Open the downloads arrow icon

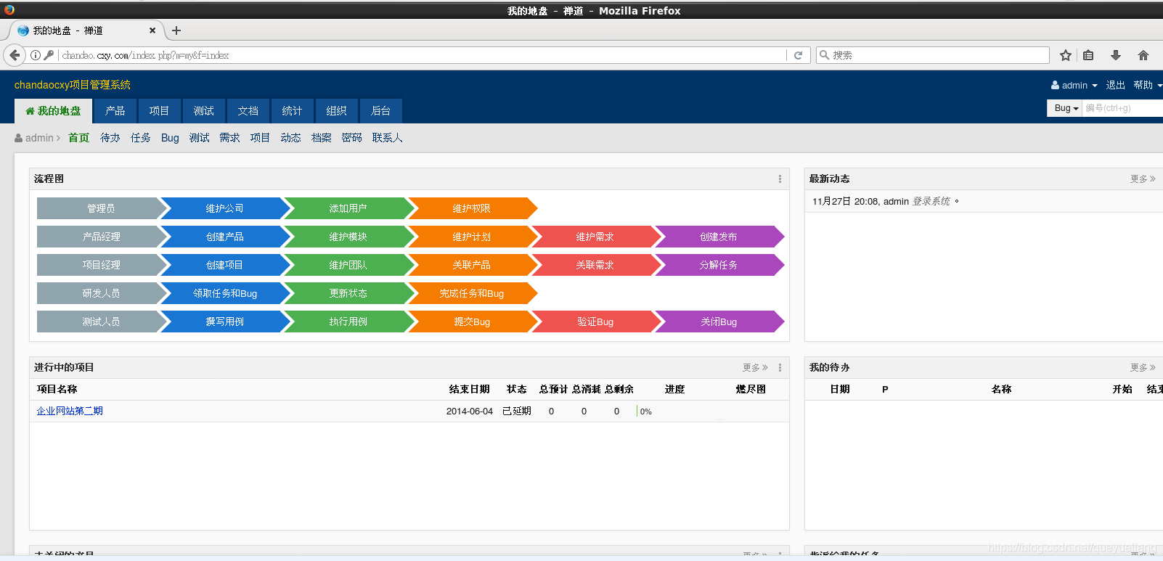click(x=1116, y=55)
